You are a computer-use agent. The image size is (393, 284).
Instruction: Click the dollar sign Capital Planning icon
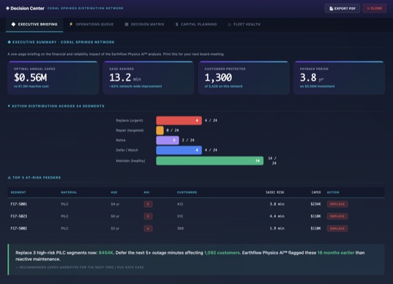tap(177, 24)
